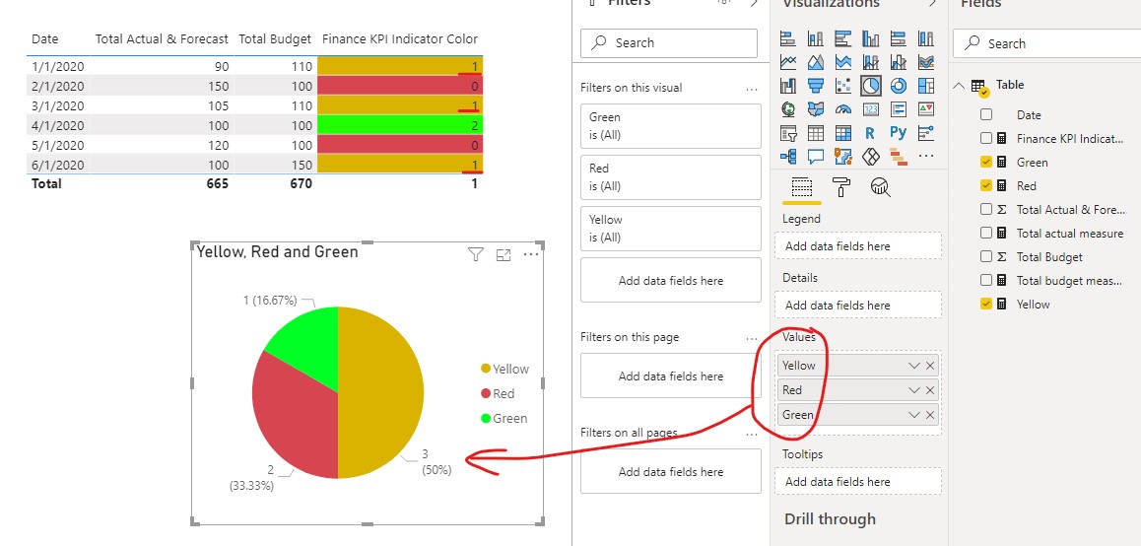Screen dimensions: 1141x546
Task: Select the Area chart visualization
Action: tap(816, 63)
